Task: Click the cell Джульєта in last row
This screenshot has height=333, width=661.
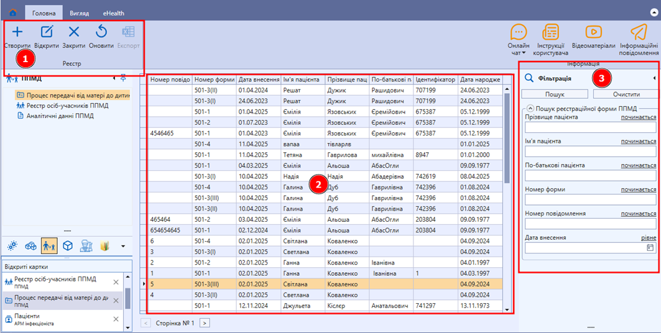Action: click(x=303, y=306)
